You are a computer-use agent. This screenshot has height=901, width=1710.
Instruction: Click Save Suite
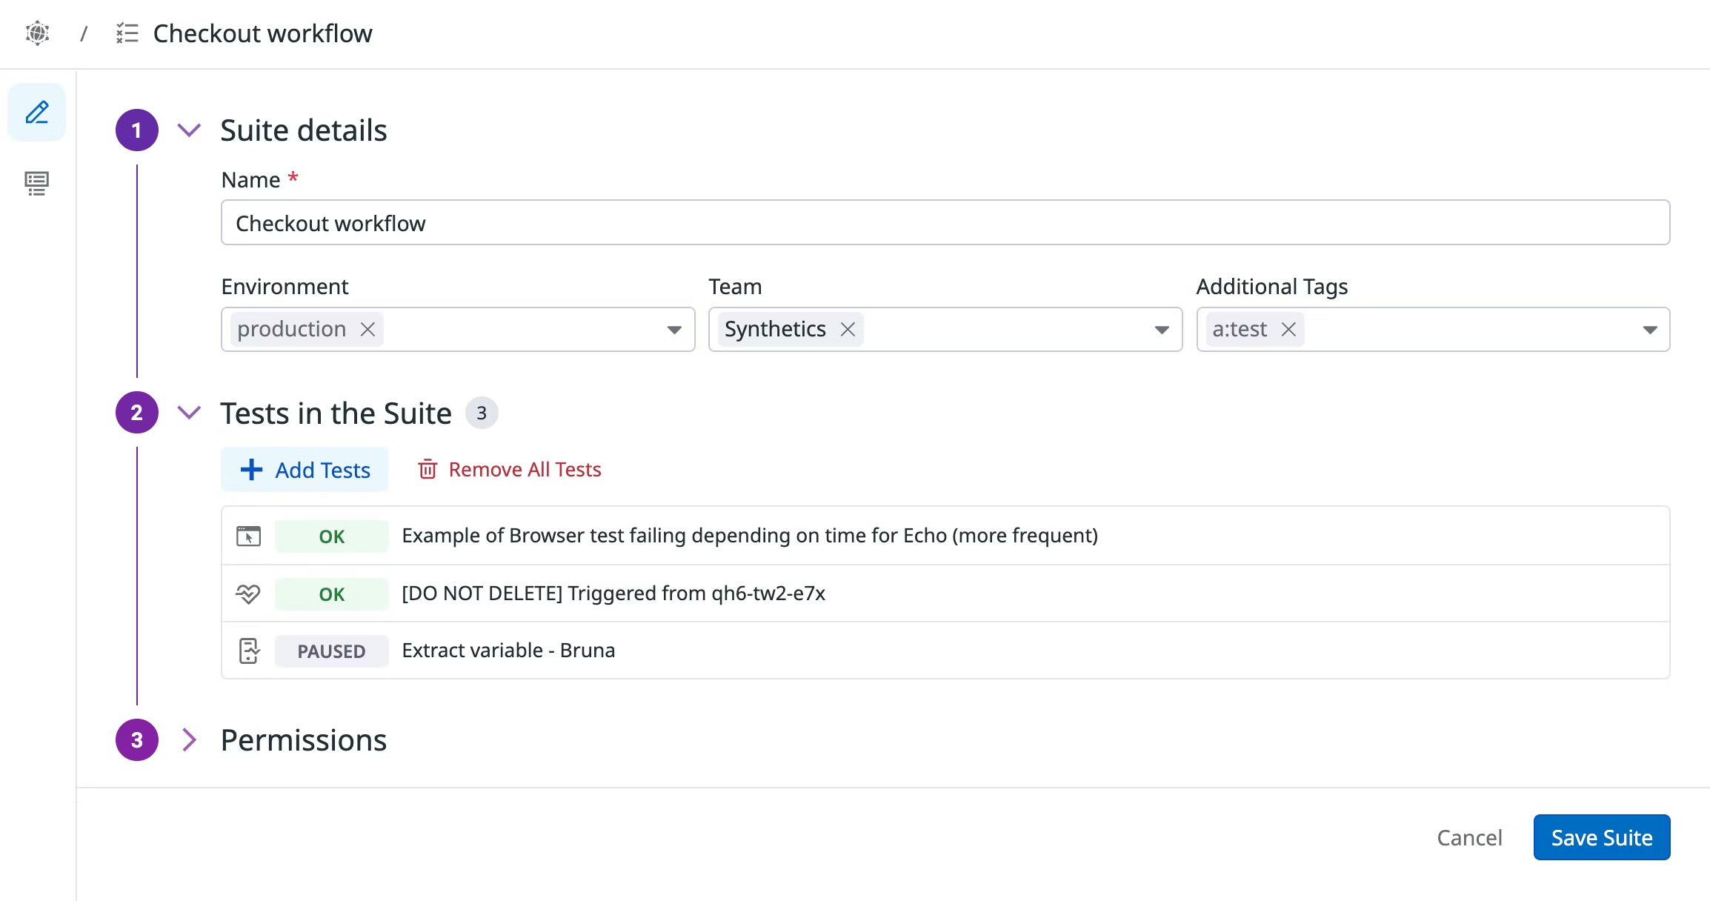coord(1601,837)
